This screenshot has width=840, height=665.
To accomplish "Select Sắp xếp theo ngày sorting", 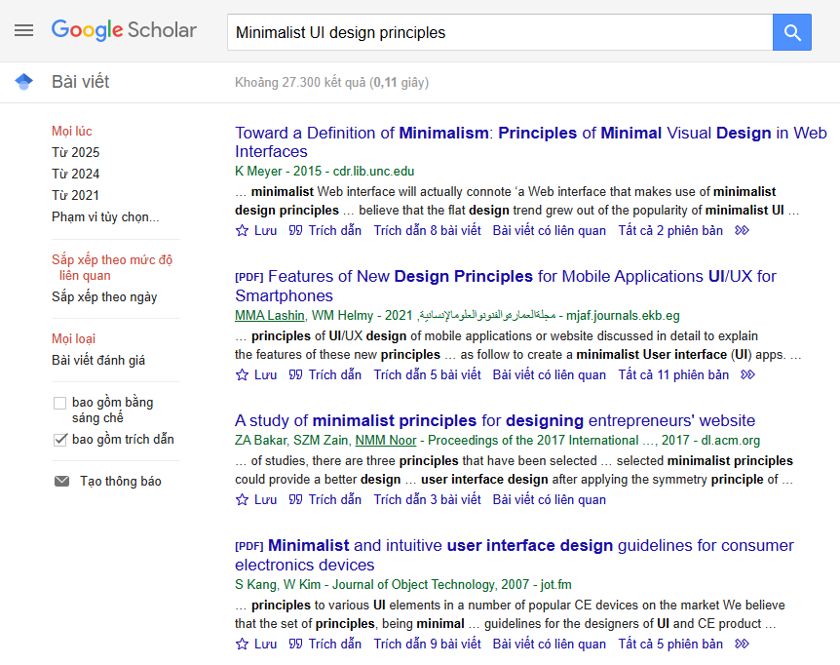I will (104, 296).
